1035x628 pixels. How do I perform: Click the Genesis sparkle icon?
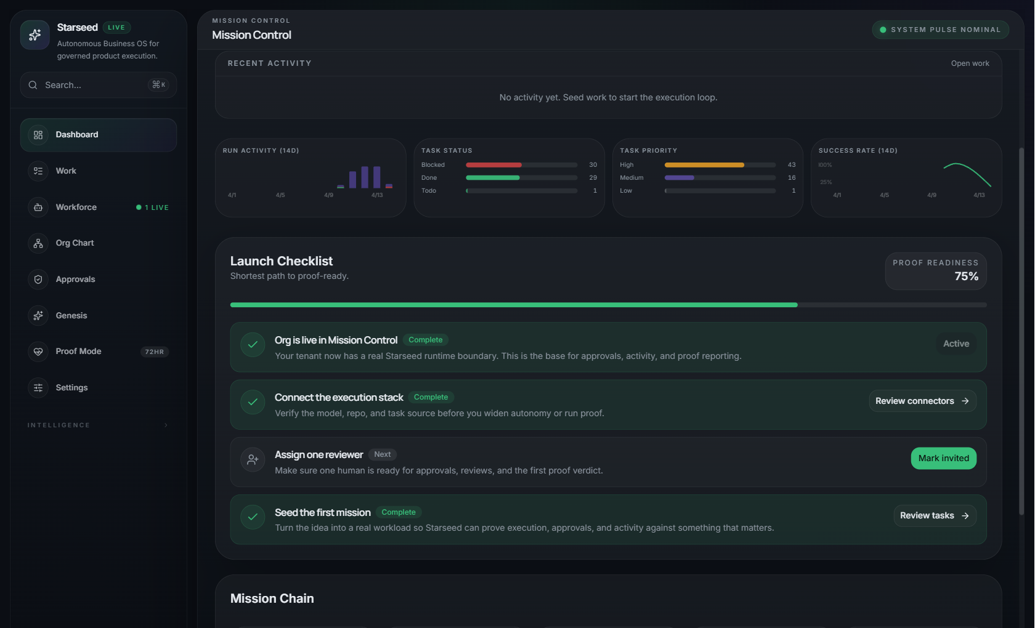[38, 316]
